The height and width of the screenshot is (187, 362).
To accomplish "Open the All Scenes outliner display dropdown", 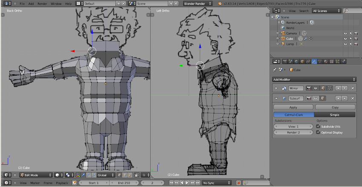I will pos(327,11).
